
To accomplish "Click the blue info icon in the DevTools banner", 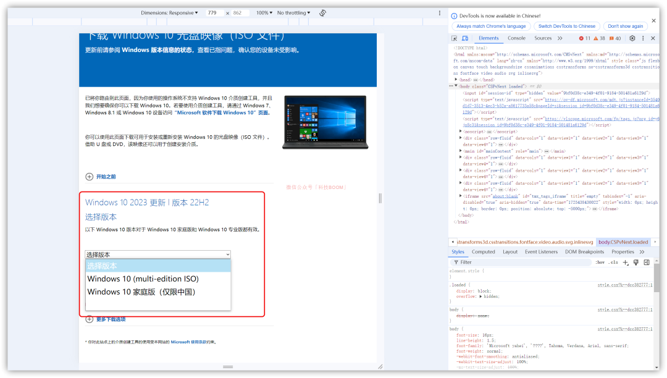I will 454,16.
